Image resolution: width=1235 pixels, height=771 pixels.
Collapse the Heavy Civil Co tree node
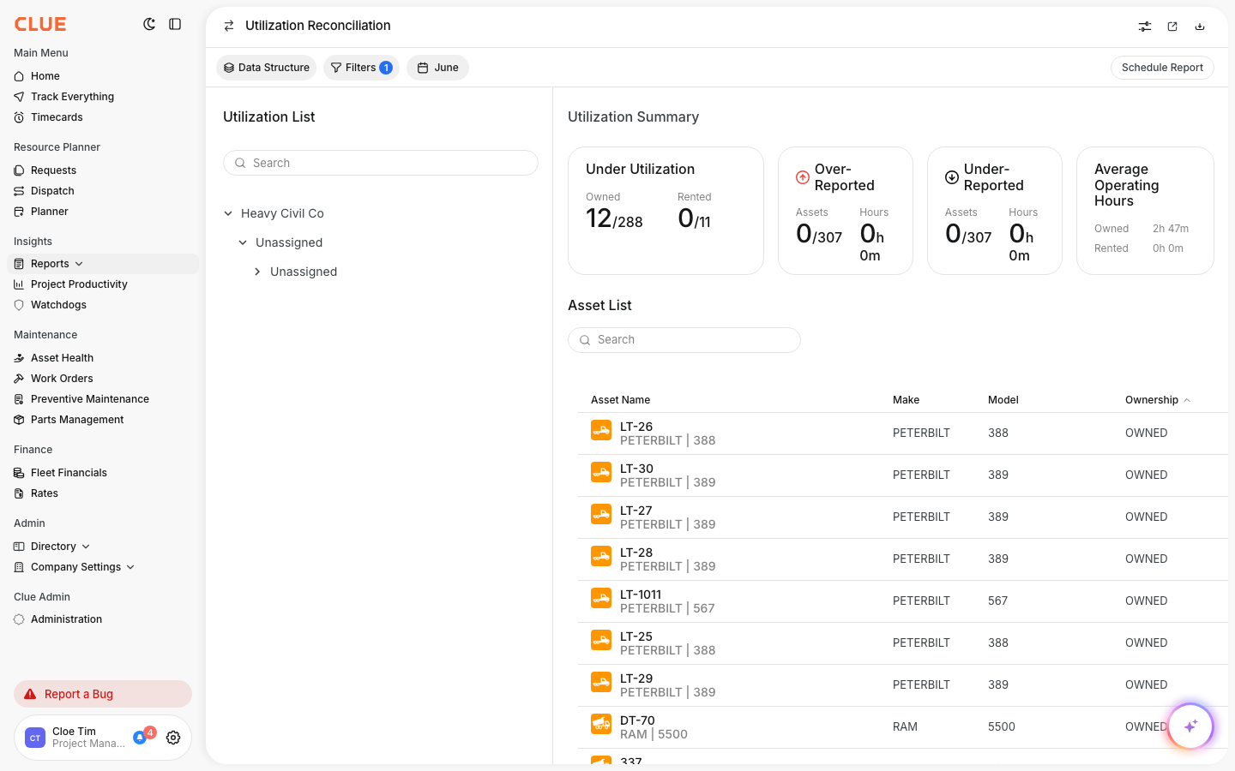click(228, 213)
